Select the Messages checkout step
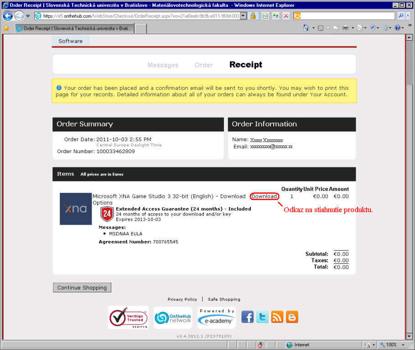415x350 pixels. click(163, 65)
